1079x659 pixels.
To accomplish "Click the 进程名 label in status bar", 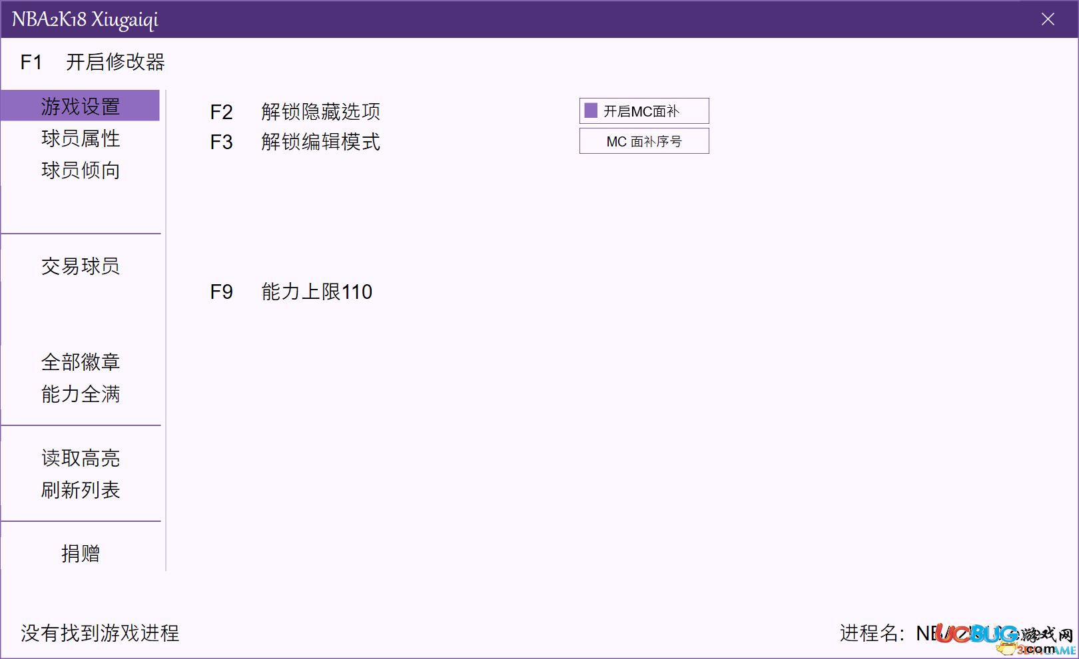I will point(872,633).
